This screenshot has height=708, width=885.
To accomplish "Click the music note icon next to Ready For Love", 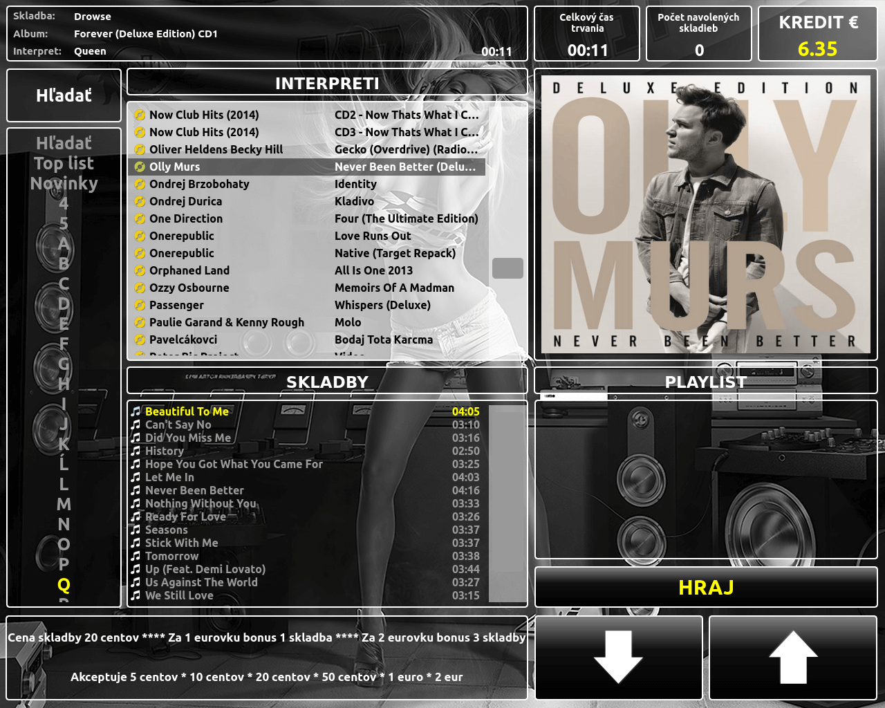I will coord(136,516).
